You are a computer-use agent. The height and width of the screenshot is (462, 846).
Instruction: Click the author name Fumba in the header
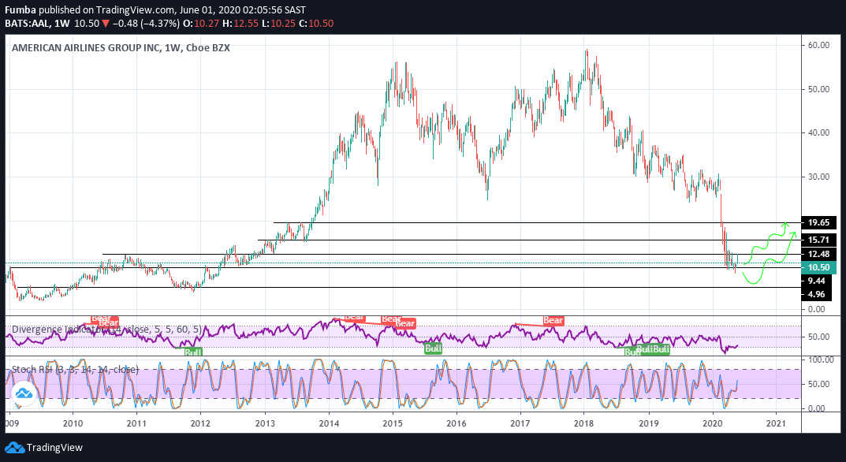coord(20,9)
